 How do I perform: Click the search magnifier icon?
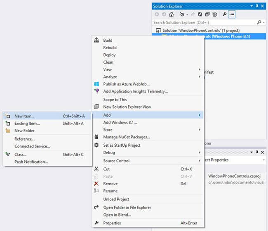tap(259, 22)
